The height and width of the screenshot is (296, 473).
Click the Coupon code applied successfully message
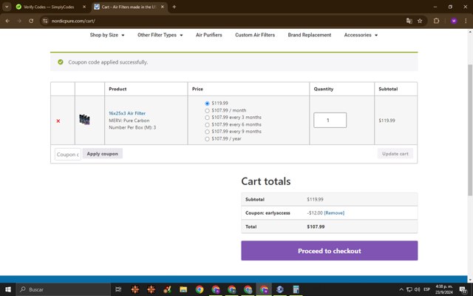pos(108,62)
